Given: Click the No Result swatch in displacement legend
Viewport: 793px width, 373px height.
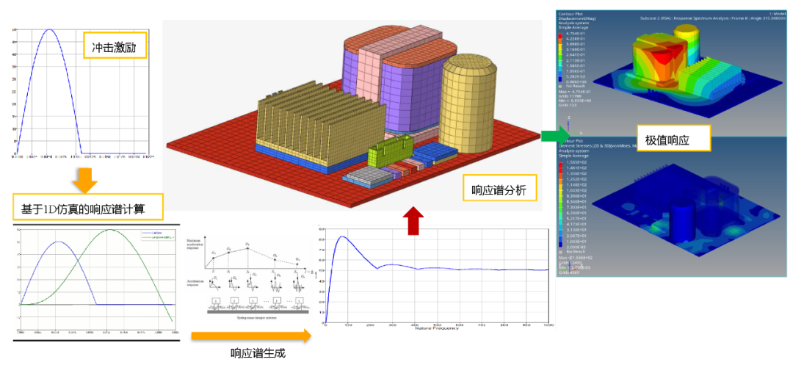Looking at the screenshot, I should 560,86.
